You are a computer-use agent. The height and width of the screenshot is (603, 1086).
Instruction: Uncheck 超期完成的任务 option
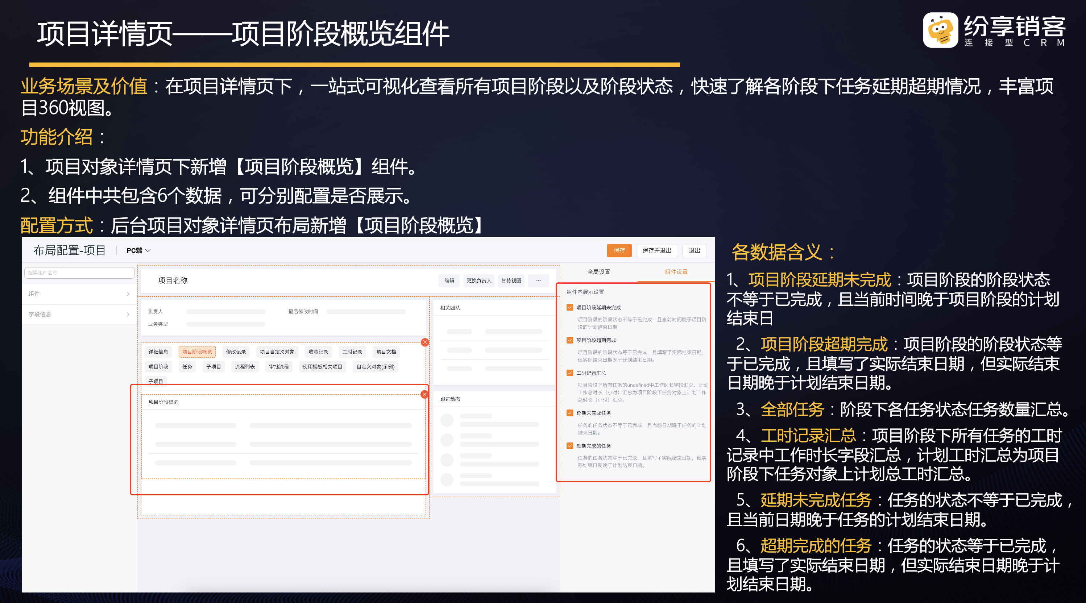570,446
